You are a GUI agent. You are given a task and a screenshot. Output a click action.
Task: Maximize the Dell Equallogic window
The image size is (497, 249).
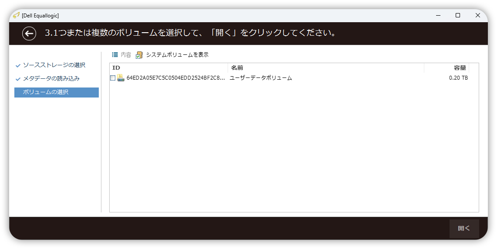458,15
